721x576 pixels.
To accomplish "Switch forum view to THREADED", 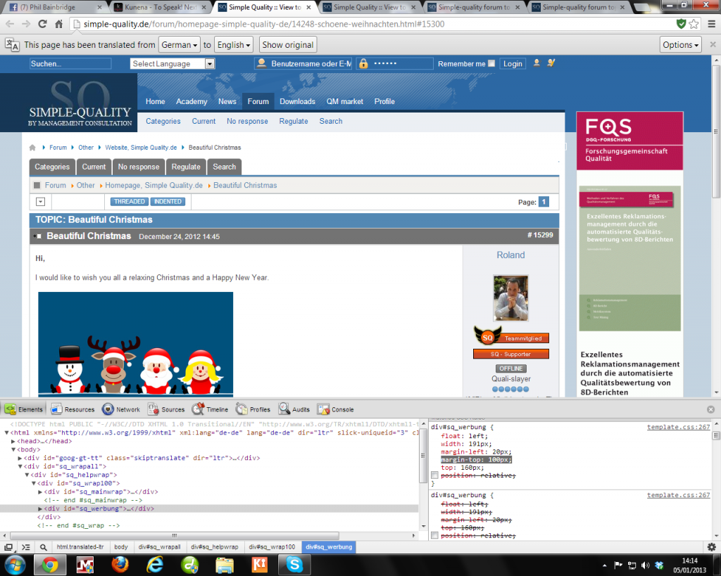I will point(130,202).
